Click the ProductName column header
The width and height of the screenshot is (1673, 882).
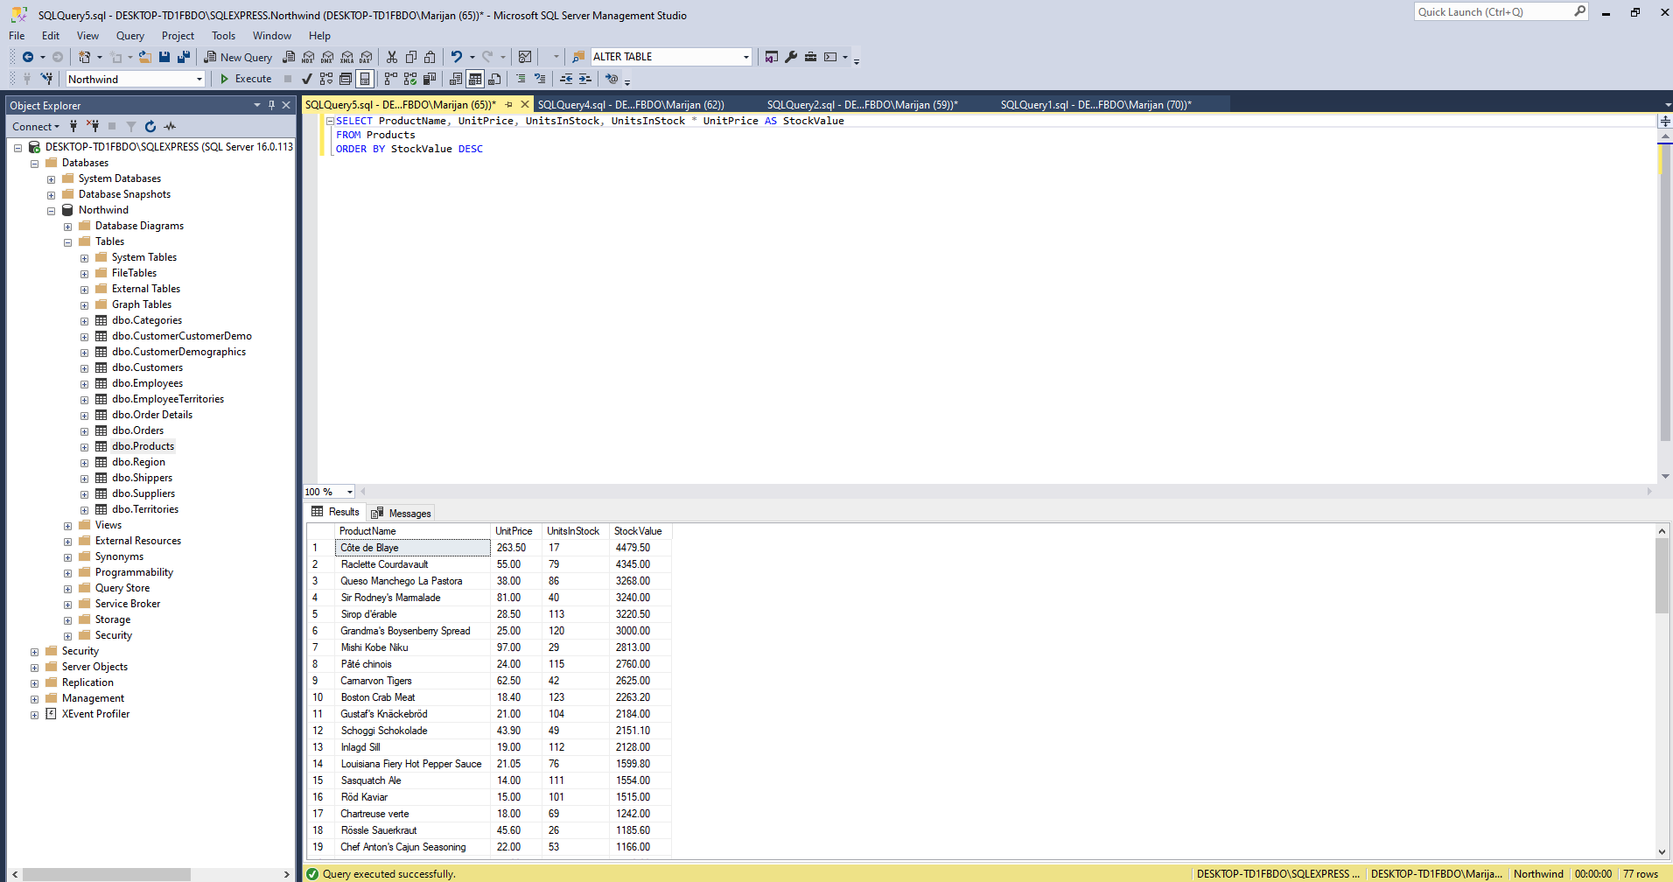[412, 531]
